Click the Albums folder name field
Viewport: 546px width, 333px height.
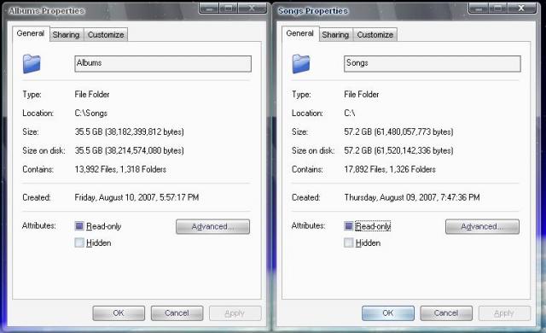[x=163, y=64]
